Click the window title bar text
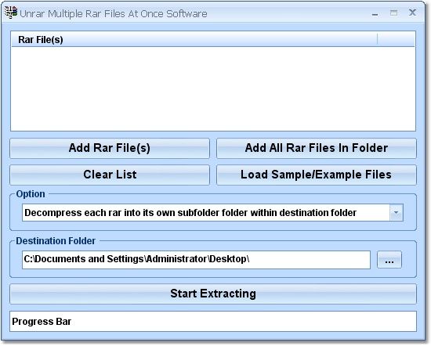This screenshot has width=431, height=346. click(x=114, y=14)
